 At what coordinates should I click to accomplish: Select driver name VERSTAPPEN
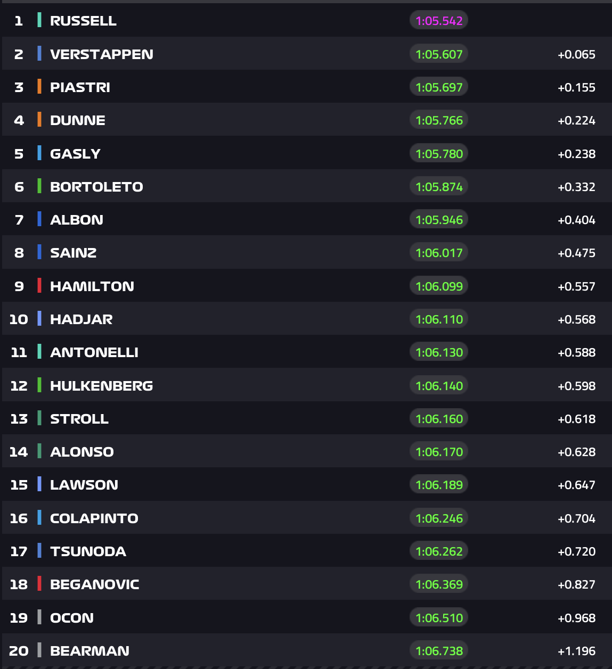[x=101, y=54]
